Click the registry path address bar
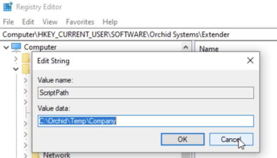This screenshot has width=277, height=158. point(138,34)
